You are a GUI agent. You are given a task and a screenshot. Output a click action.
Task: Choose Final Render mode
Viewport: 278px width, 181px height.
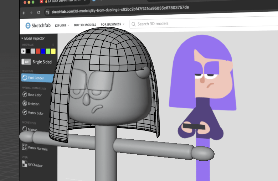(37, 78)
